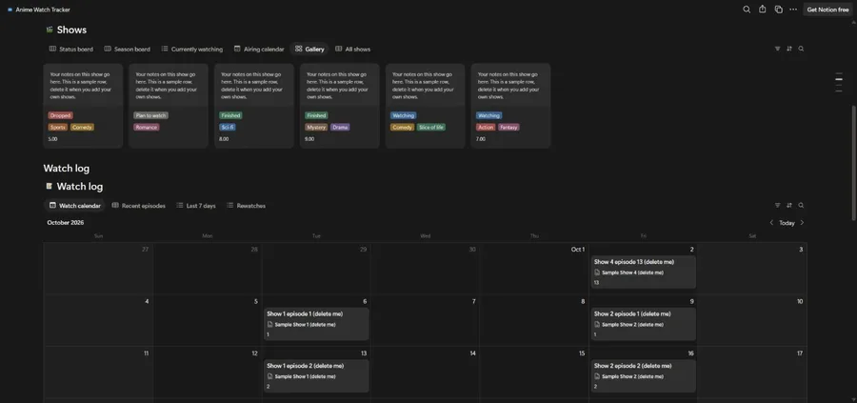Open Show 1 episode 2 calendar entry
The height and width of the screenshot is (403, 857).
[x=316, y=375]
